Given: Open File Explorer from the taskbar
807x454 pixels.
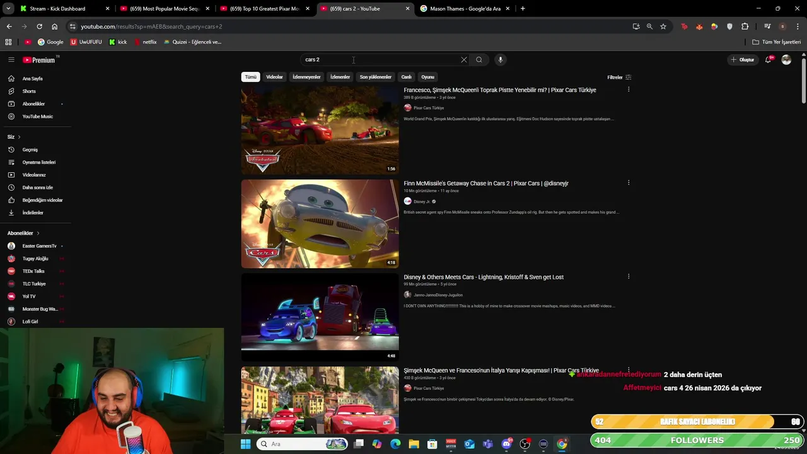Looking at the screenshot, I should (414, 444).
